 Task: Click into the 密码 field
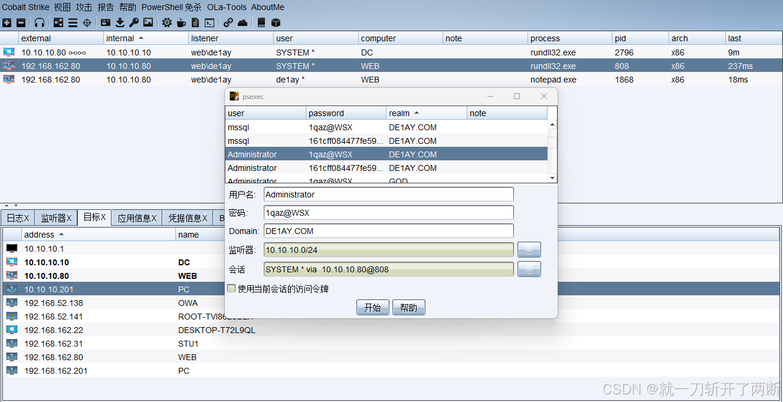(x=389, y=213)
